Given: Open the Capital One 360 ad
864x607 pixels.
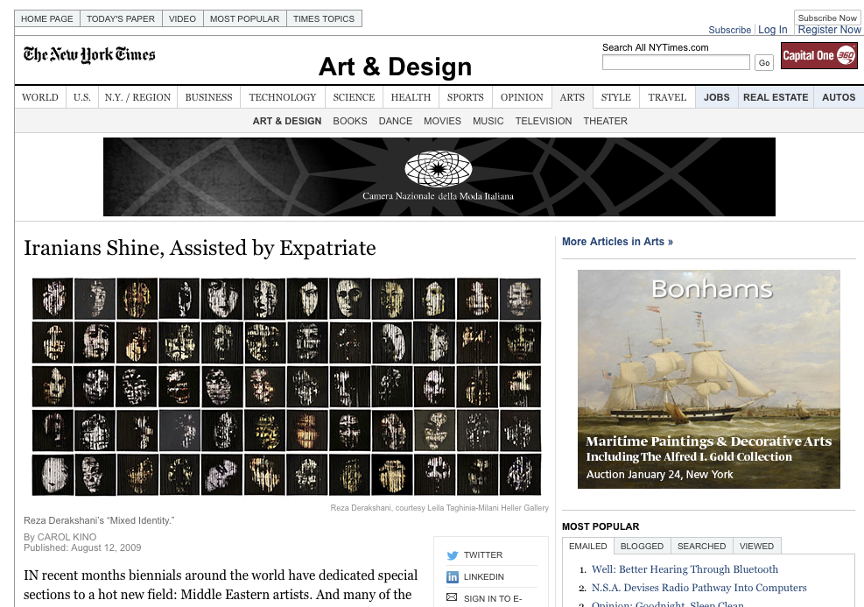Looking at the screenshot, I should pos(818,55).
